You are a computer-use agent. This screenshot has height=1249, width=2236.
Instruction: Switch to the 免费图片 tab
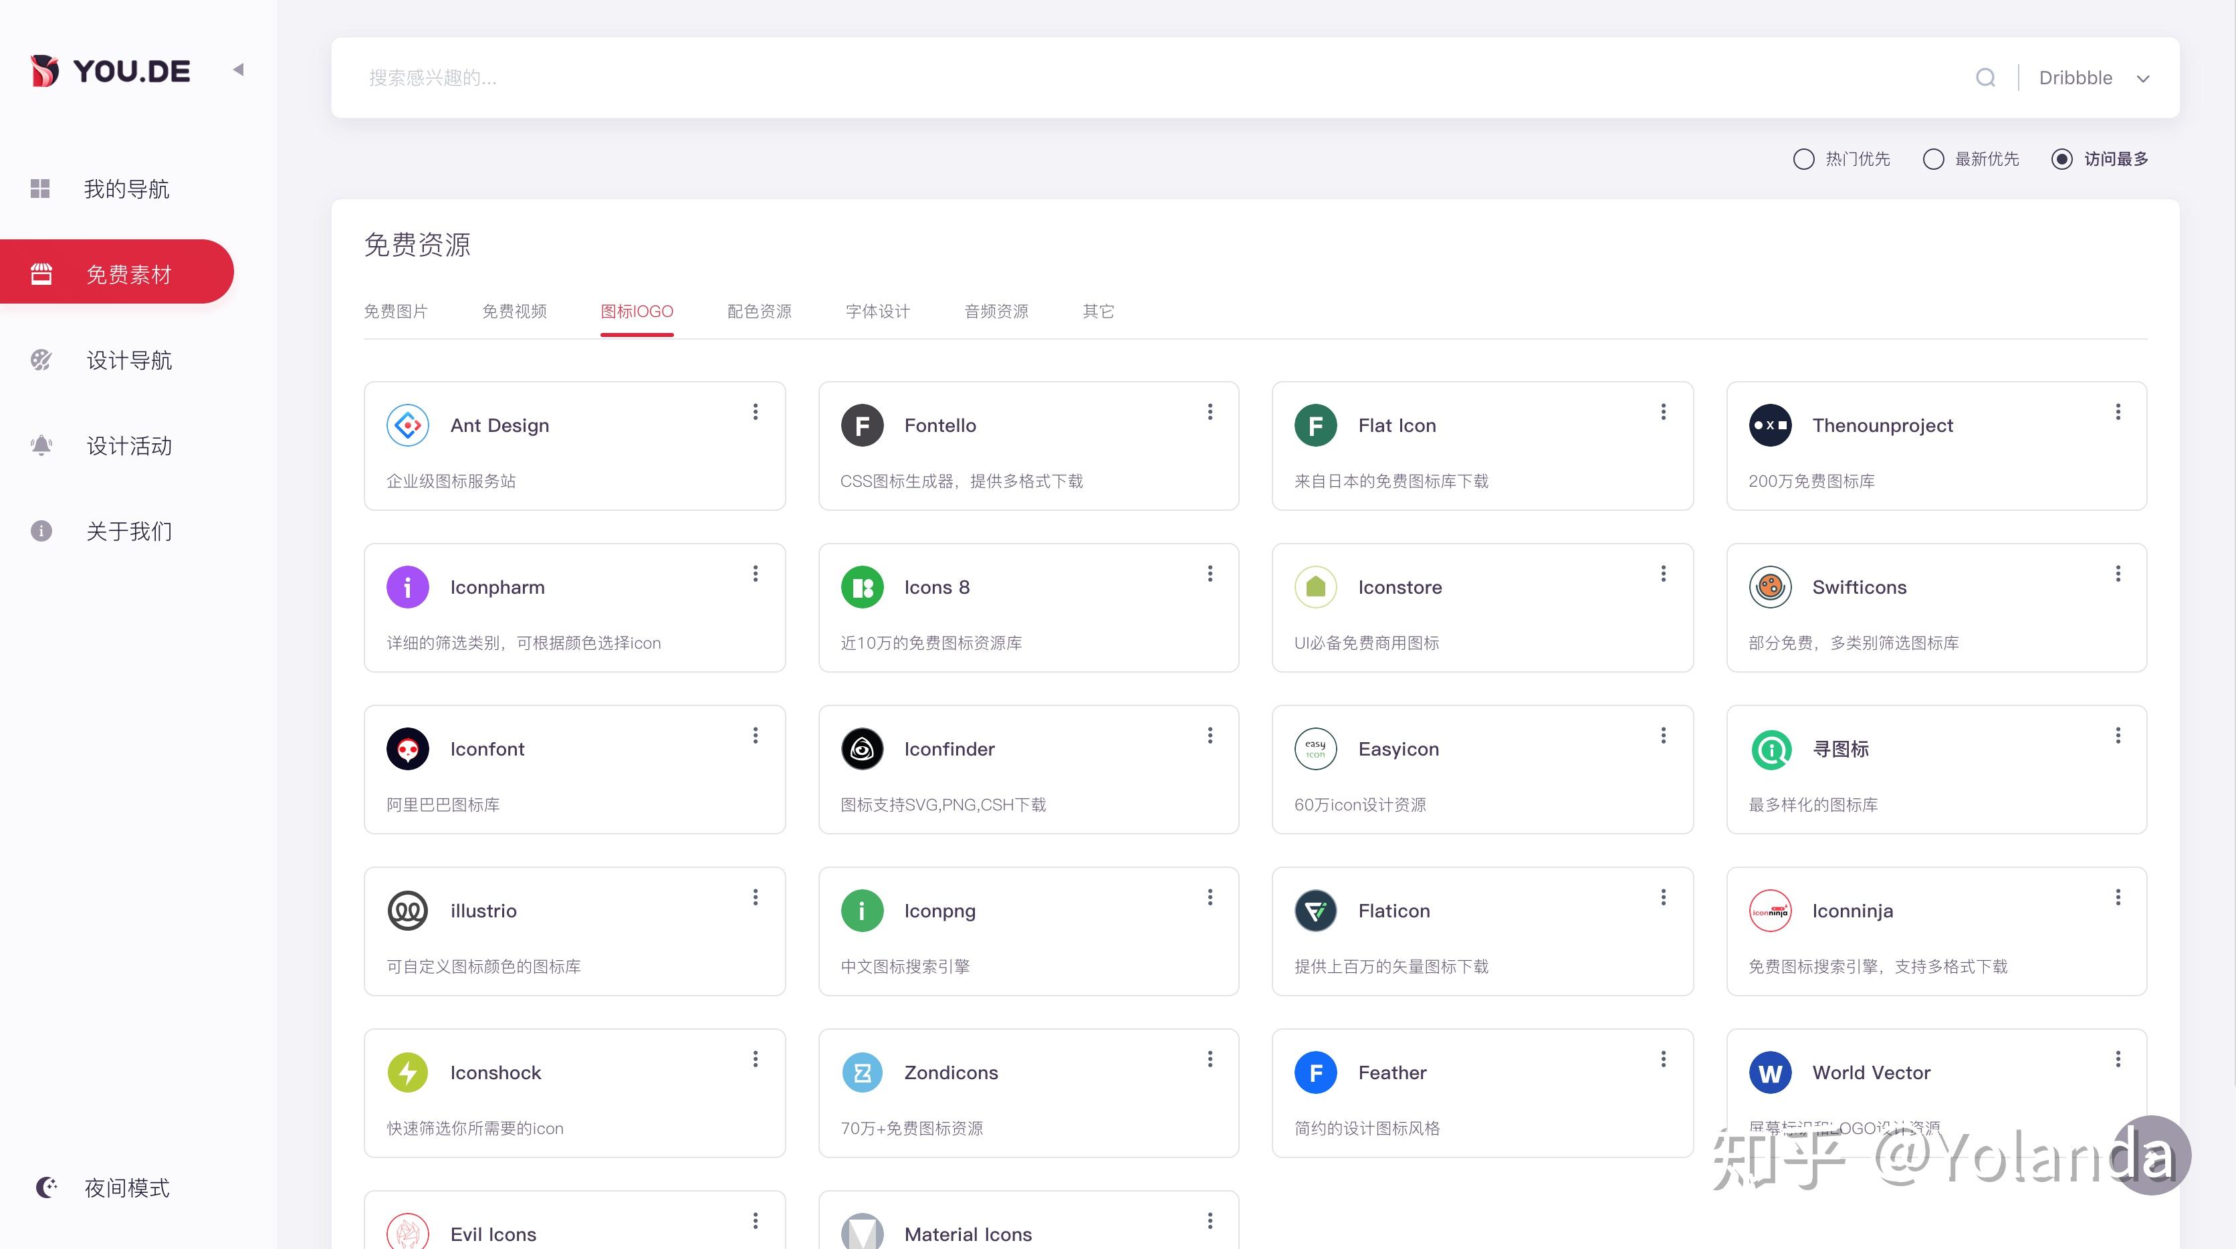pos(395,311)
